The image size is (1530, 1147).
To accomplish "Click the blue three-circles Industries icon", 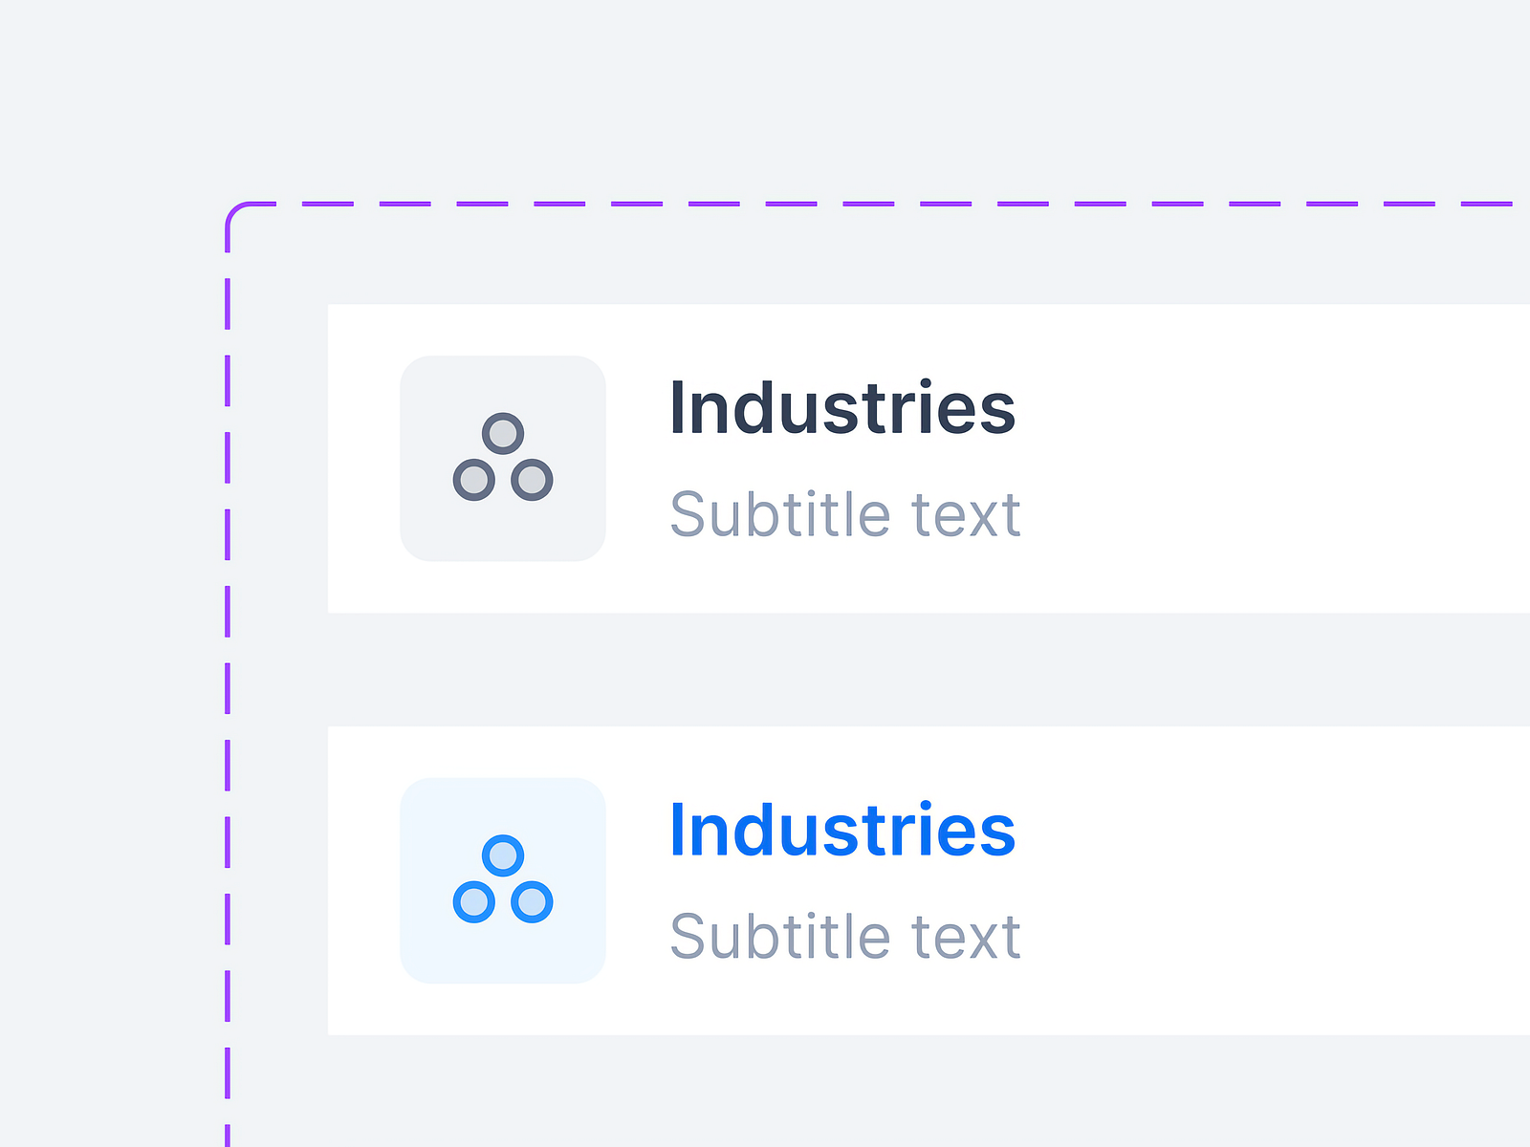I will [x=501, y=879].
